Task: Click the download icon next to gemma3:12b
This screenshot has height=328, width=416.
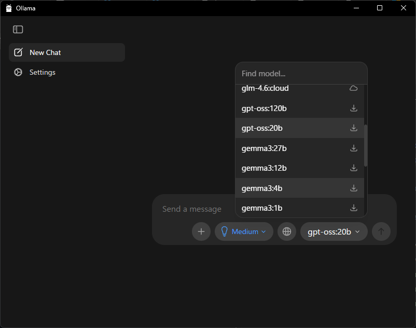Action: (x=354, y=168)
